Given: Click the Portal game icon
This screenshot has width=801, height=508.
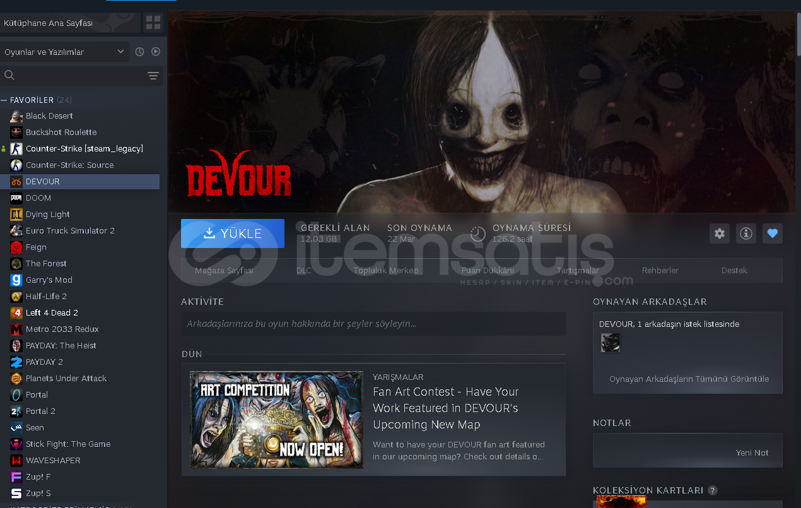Looking at the screenshot, I should tap(16, 394).
